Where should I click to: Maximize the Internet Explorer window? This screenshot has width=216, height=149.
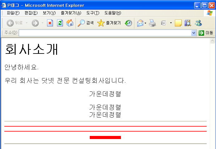click(x=204, y=6)
